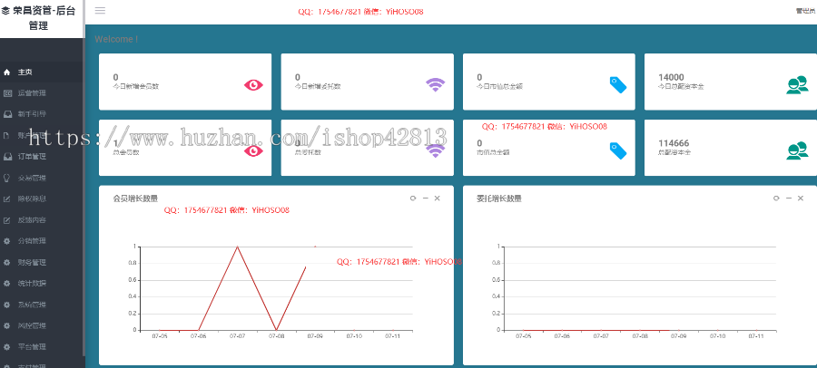Refresh the 会员增长数量 chart panel
The height and width of the screenshot is (368, 817).
(413, 199)
